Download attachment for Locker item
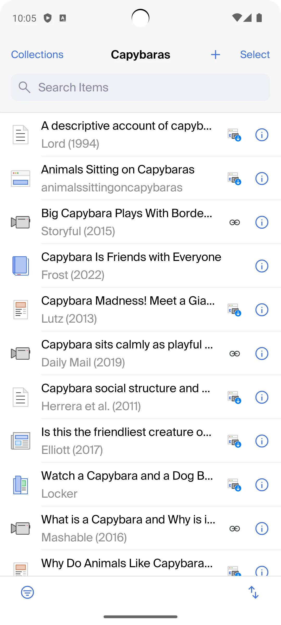Image resolution: width=281 pixels, height=625 pixels. click(x=234, y=485)
